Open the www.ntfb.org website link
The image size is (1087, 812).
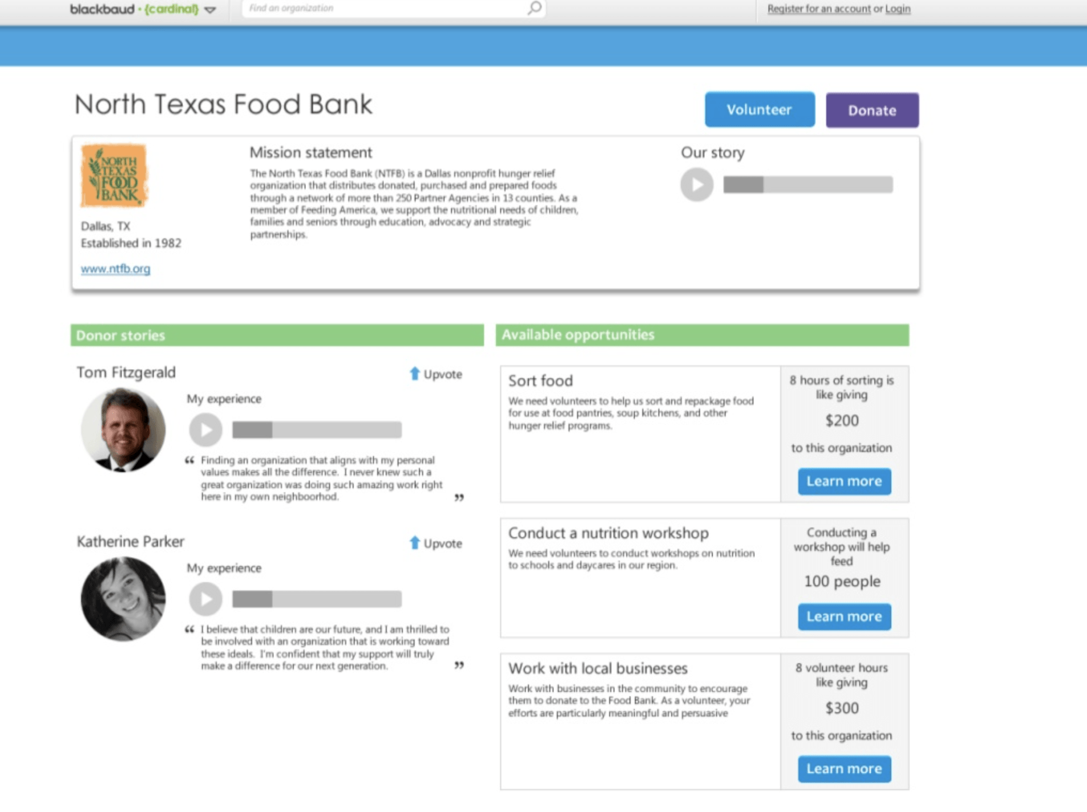[115, 269]
